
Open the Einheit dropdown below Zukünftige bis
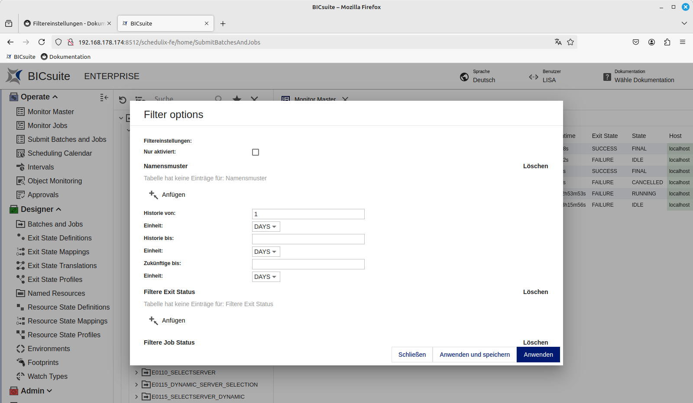(x=266, y=277)
